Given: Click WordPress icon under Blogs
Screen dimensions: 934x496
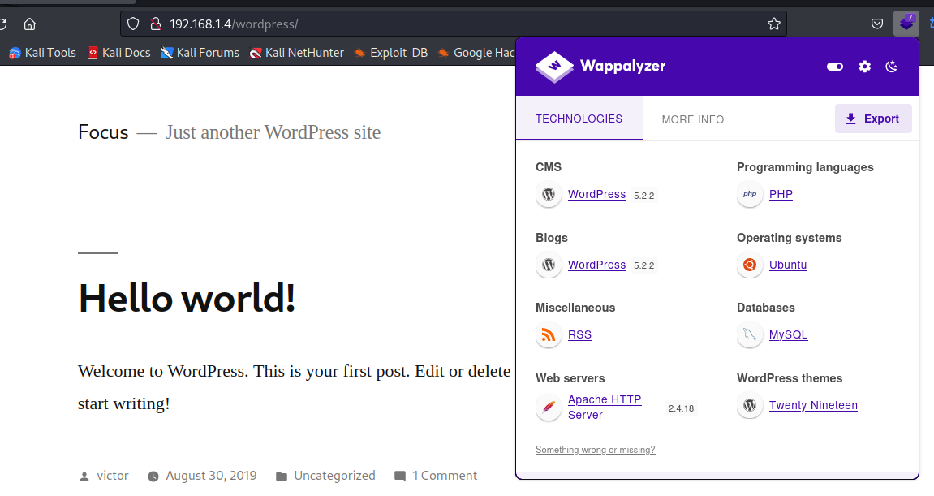Looking at the screenshot, I should coord(549,265).
